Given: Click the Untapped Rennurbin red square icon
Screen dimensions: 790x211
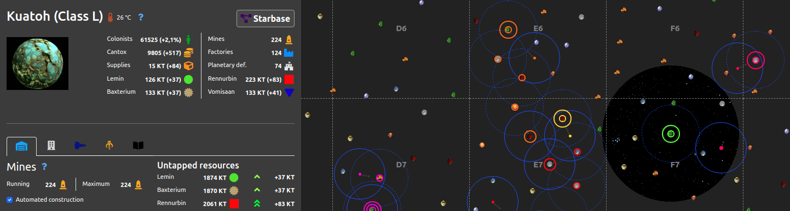Looking at the screenshot, I should coord(234,203).
